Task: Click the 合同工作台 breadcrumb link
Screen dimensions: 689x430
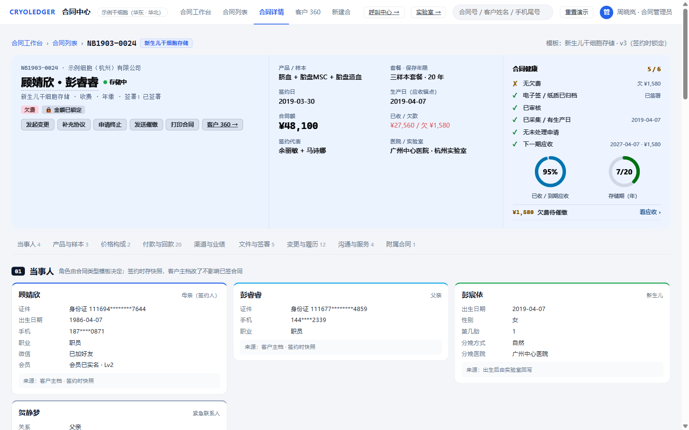Action: (x=27, y=43)
